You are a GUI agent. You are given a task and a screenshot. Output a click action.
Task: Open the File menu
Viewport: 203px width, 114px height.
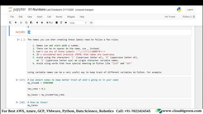(x=12, y=17)
